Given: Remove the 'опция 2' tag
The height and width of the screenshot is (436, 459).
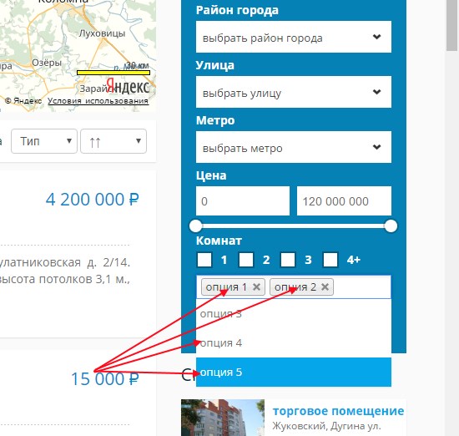Looking at the screenshot, I should pos(325,286).
